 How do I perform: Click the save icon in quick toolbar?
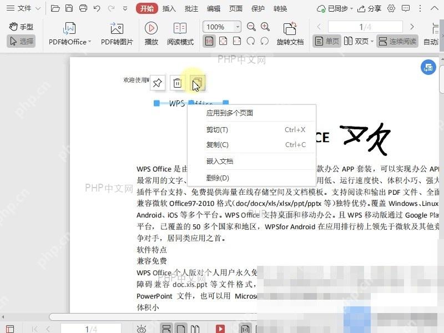tap(69, 8)
